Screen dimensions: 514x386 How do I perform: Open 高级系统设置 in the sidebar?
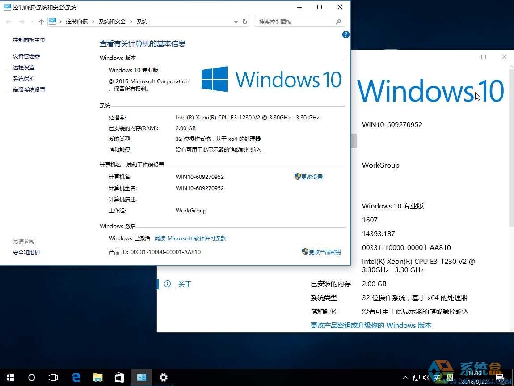click(29, 89)
